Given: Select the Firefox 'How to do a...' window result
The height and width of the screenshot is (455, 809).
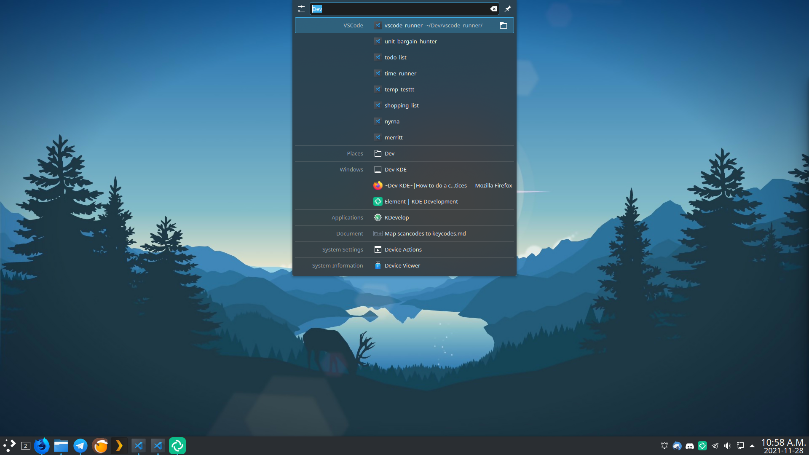Looking at the screenshot, I should click(448, 185).
